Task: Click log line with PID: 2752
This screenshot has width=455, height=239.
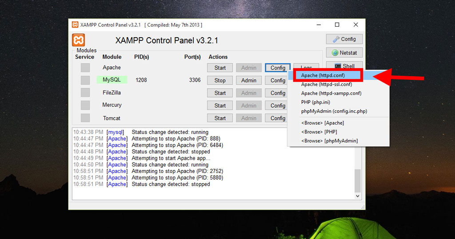Action: coord(177,171)
